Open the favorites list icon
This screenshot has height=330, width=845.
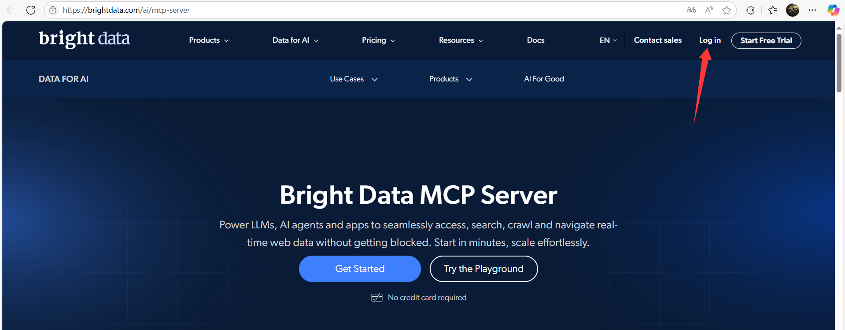[773, 10]
